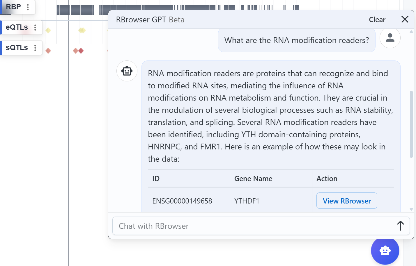Open the RBP track options menu
The width and height of the screenshot is (416, 266).
click(28, 7)
